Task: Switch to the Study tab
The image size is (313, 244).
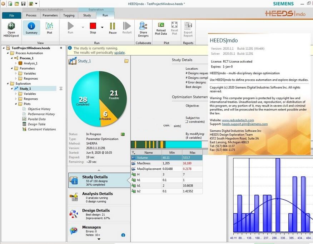Action: 87,15
